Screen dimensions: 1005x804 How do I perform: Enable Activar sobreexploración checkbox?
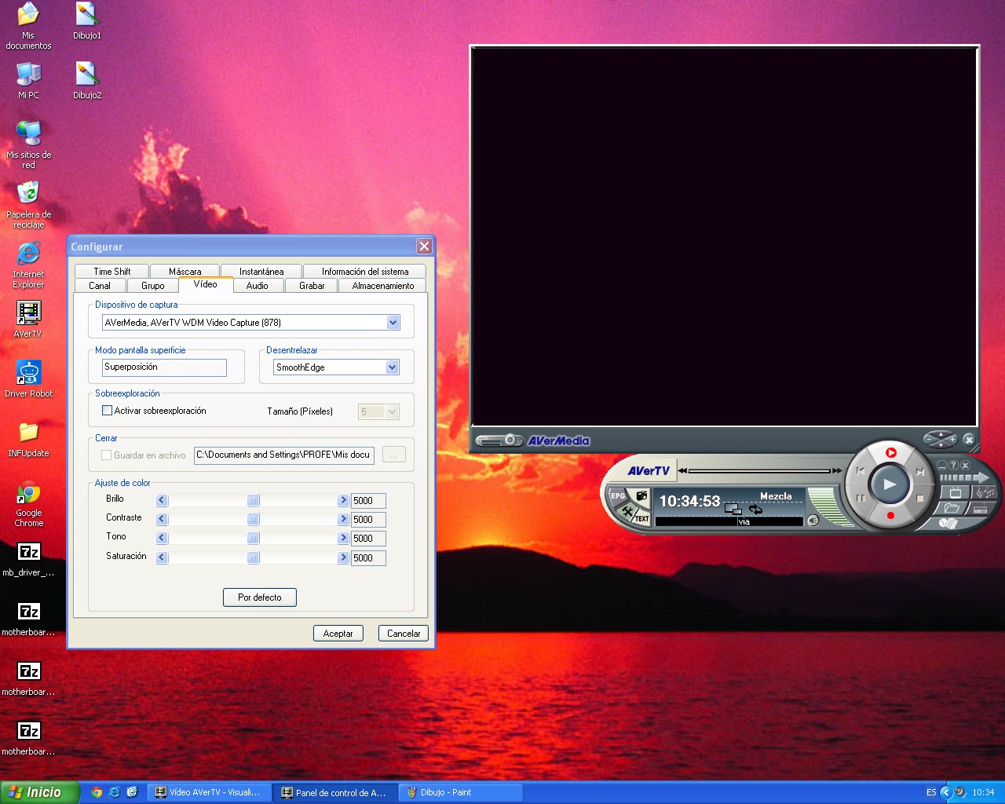(107, 411)
